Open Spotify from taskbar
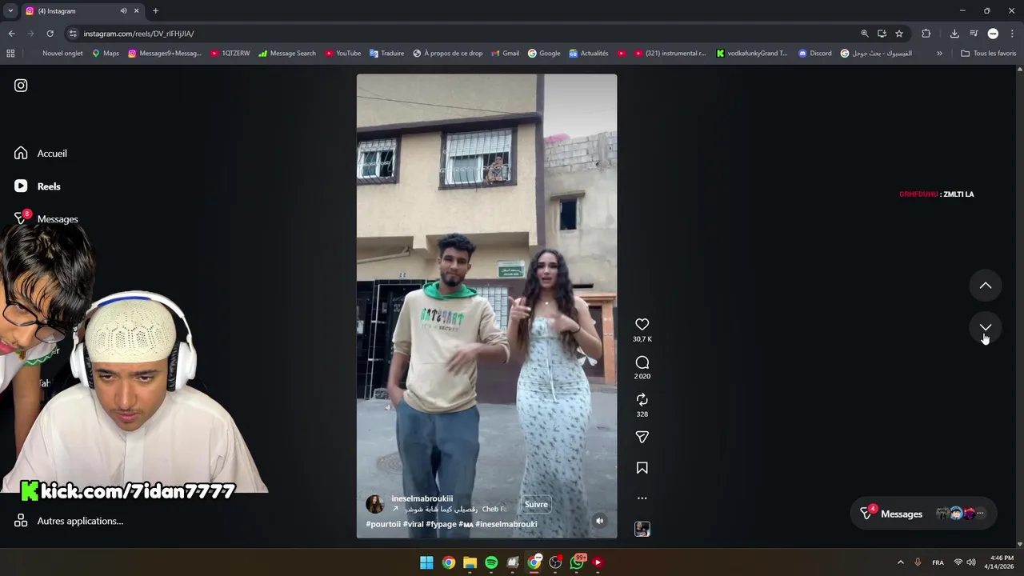The width and height of the screenshot is (1024, 576). click(x=491, y=562)
